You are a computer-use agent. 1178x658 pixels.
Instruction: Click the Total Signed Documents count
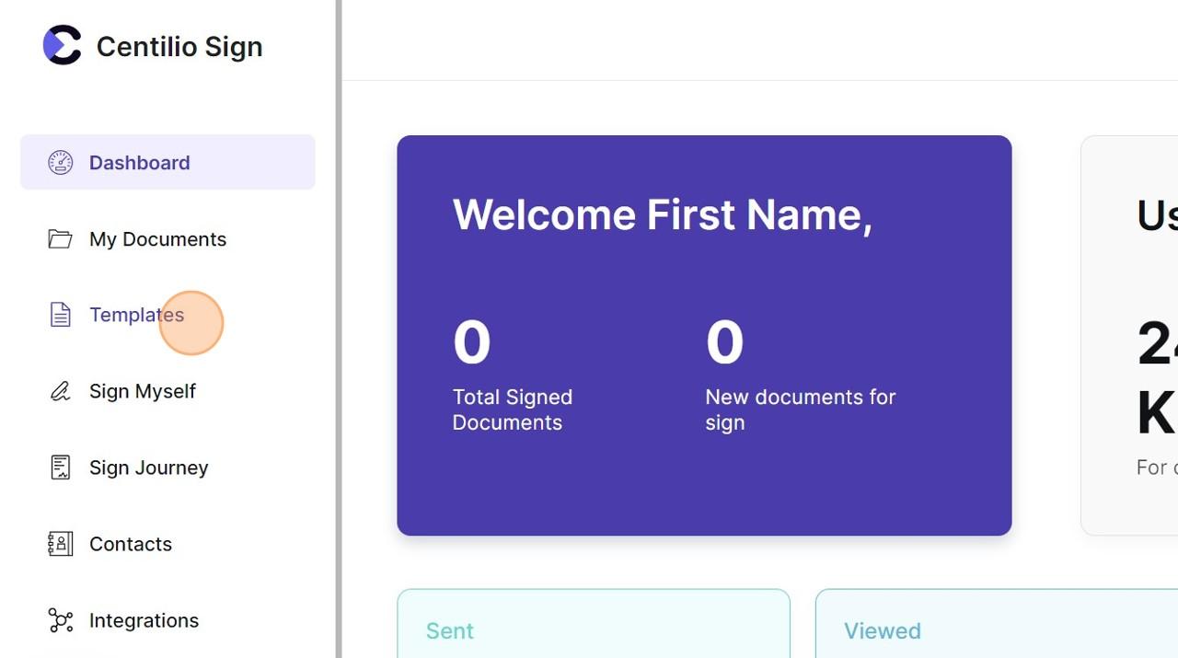pyautogui.click(x=471, y=342)
